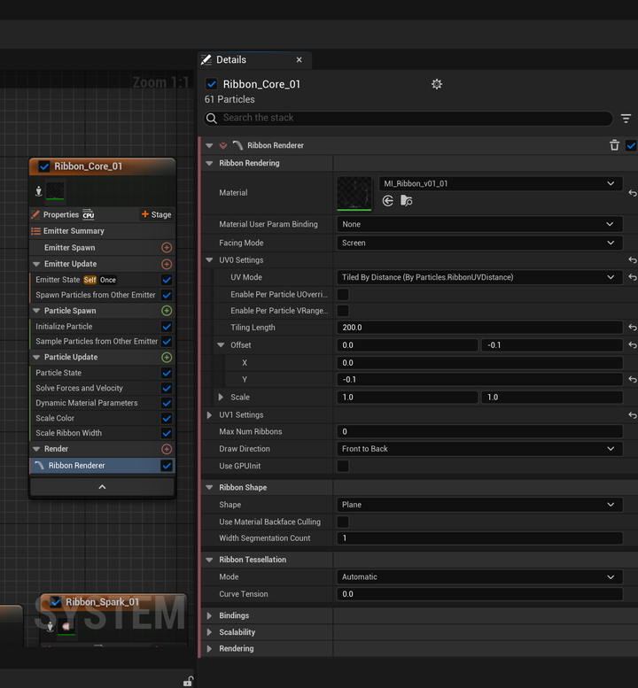Select Ribbon Renderer in emitter stack
Image resolution: width=638 pixels, height=688 pixels.
[102, 466]
